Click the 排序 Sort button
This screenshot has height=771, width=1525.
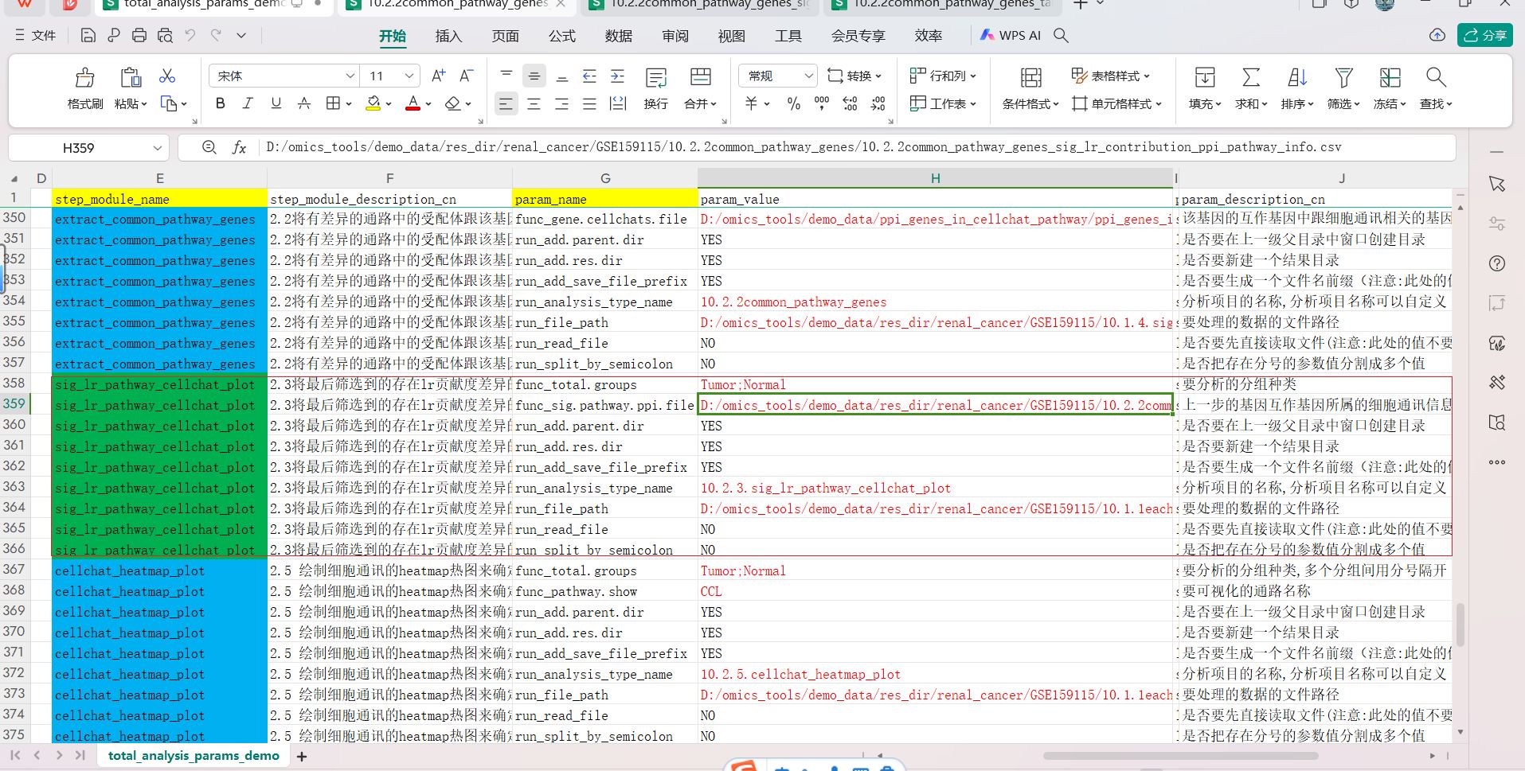click(1297, 89)
